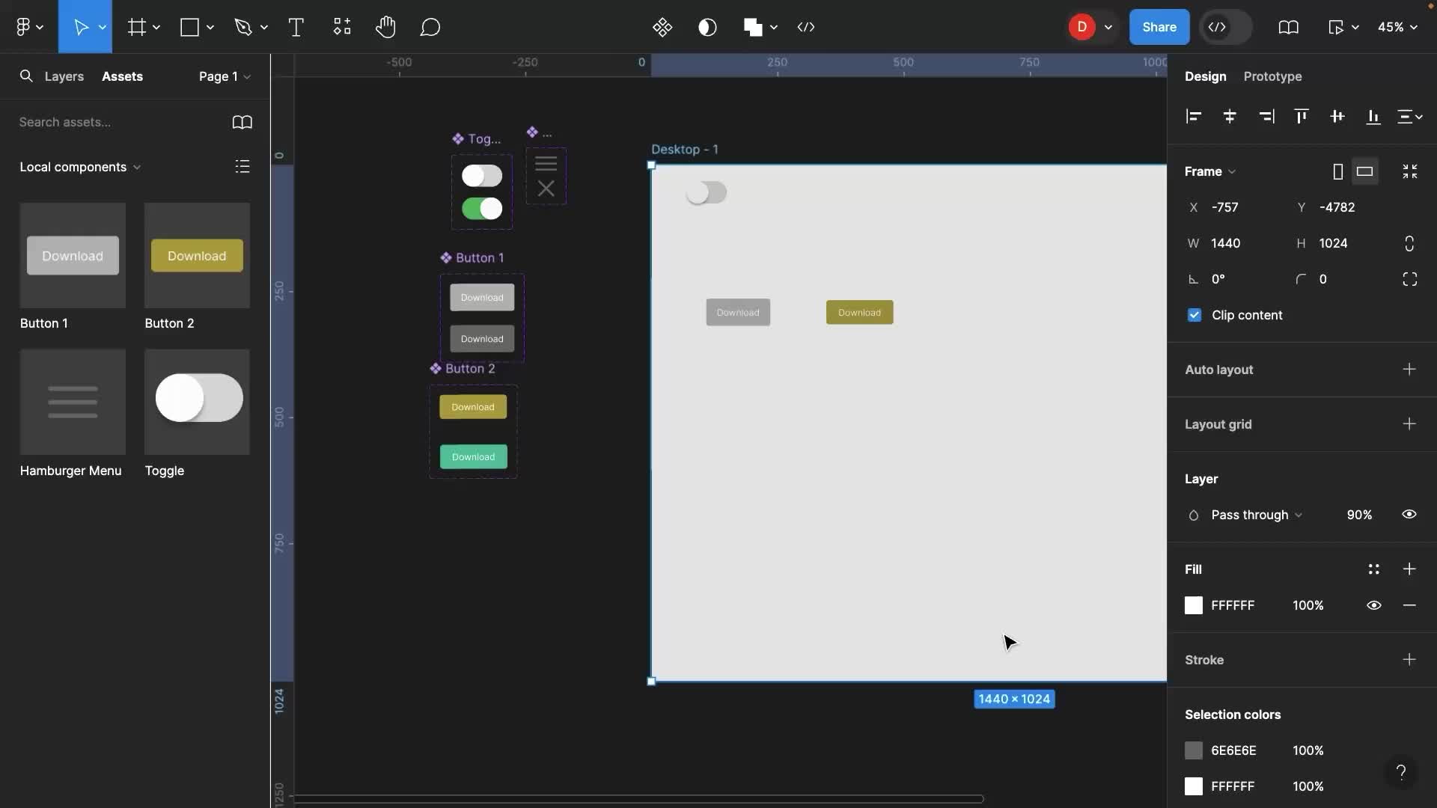The height and width of the screenshot is (808, 1437).
Task: Open the FFFFFF fill color swatch
Action: point(1195,605)
